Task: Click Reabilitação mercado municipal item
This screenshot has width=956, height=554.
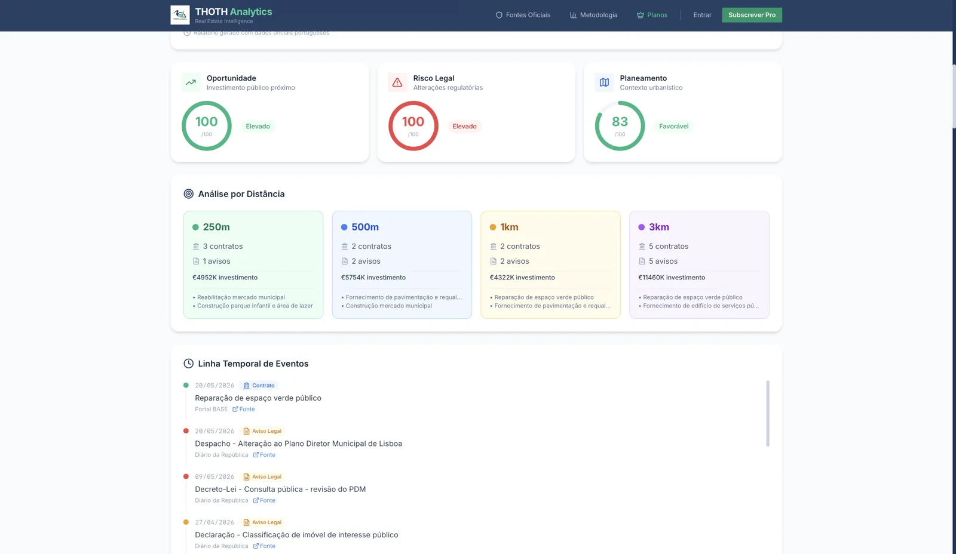Action: click(x=239, y=297)
